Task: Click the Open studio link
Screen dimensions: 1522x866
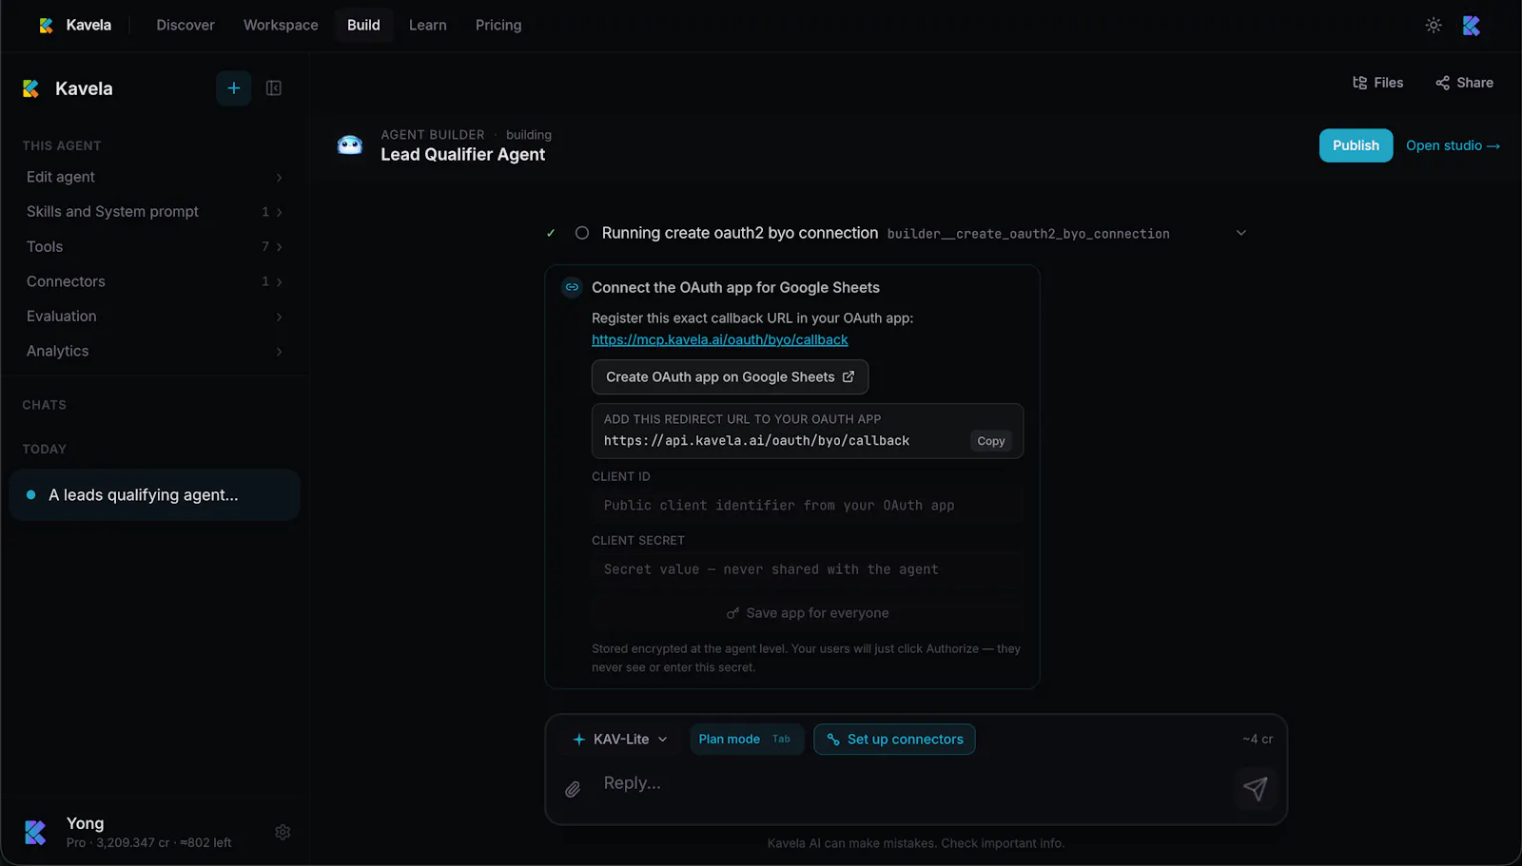Action: [1453, 145]
